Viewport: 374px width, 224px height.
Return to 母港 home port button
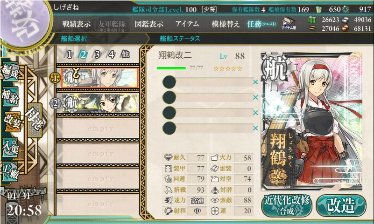click(x=35, y=121)
